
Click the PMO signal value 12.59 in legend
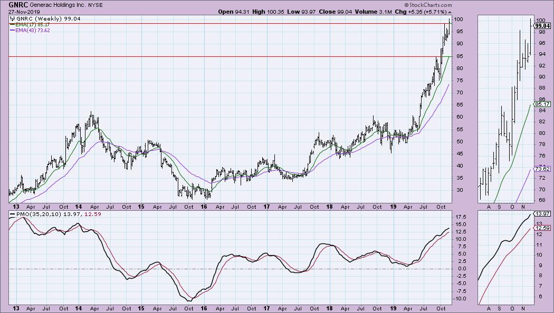coord(93,214)
